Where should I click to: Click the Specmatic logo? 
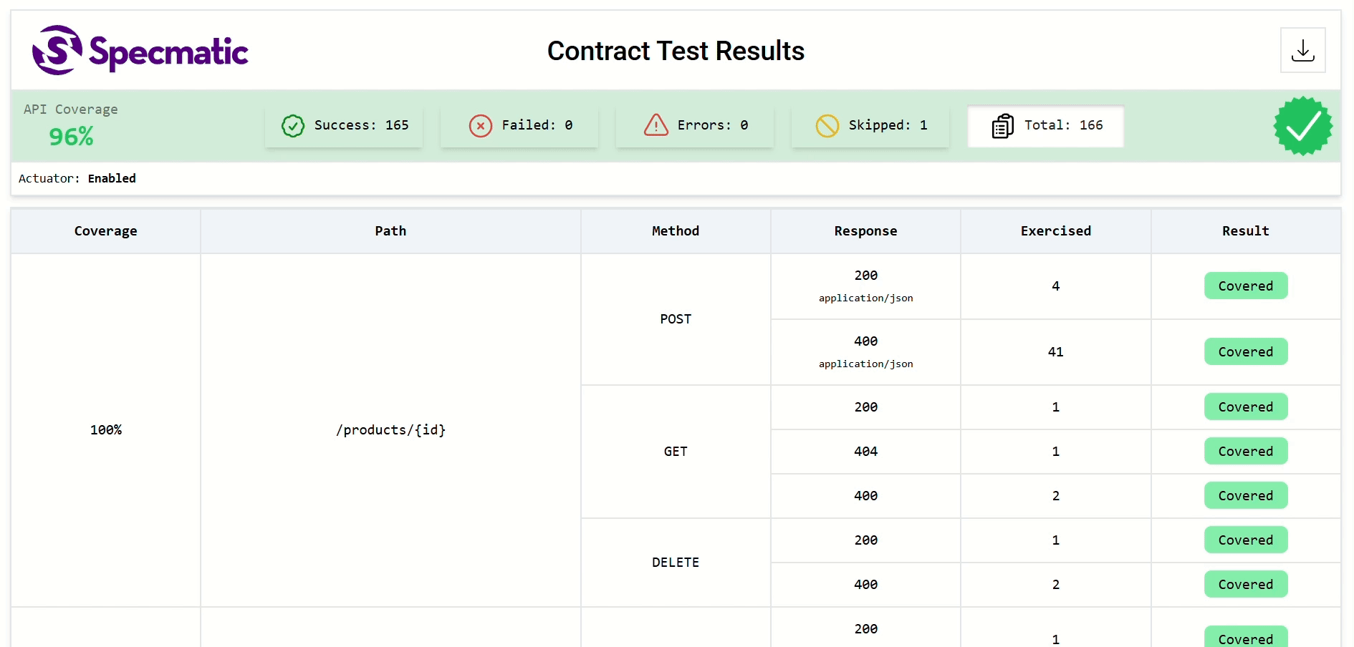[x=140, y=50]
